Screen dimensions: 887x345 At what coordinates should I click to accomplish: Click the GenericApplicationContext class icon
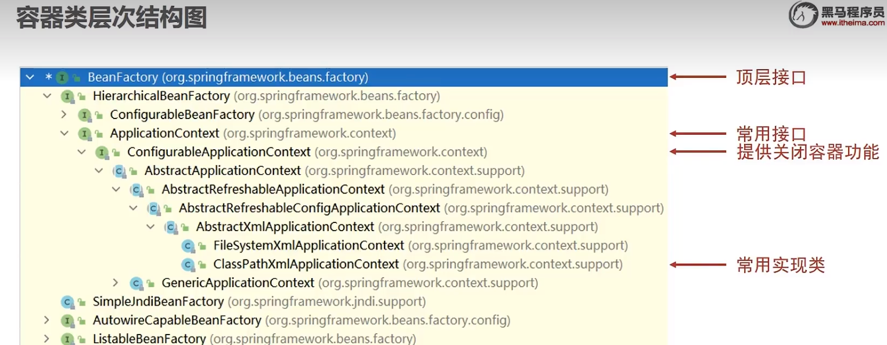click(x=137, y=283)
